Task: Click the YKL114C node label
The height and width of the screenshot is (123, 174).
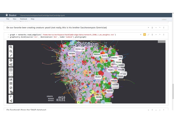Action: (x=118, y=62)
